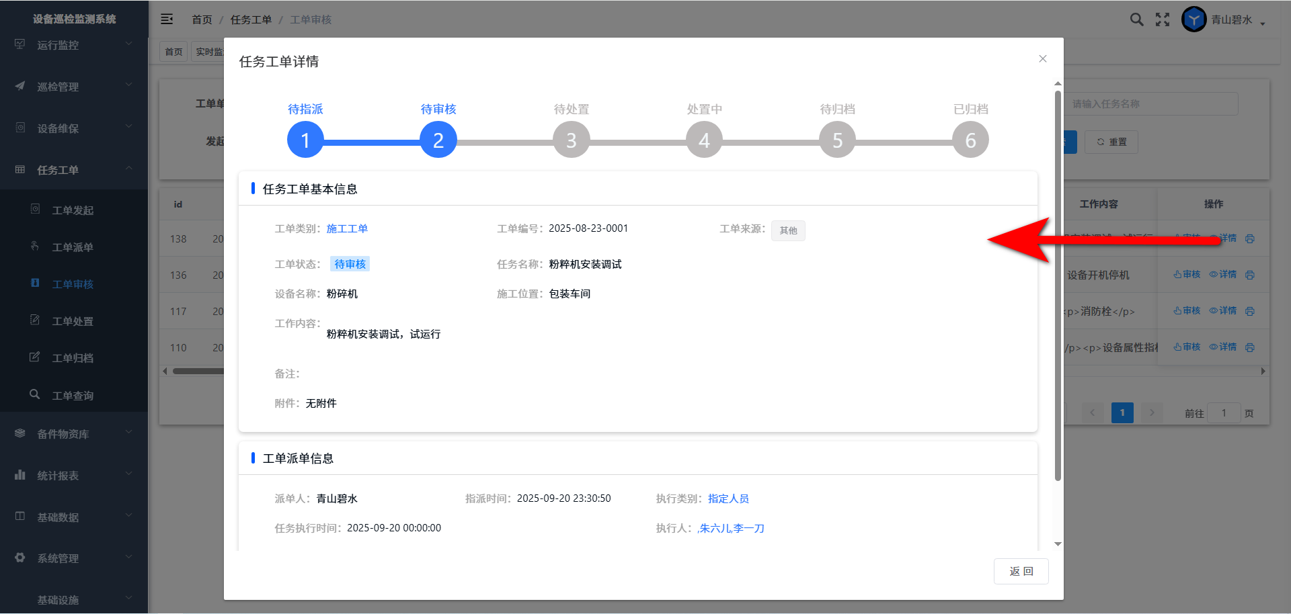
Task: Close the 任务工单详情 dialog
Action: pyautogui.click(x=1042, y=59)
